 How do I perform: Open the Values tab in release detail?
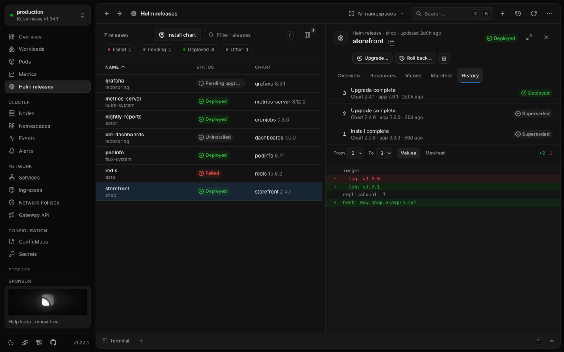(413, 75)
